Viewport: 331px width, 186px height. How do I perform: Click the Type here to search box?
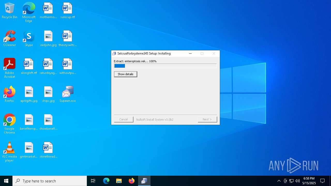50,181
